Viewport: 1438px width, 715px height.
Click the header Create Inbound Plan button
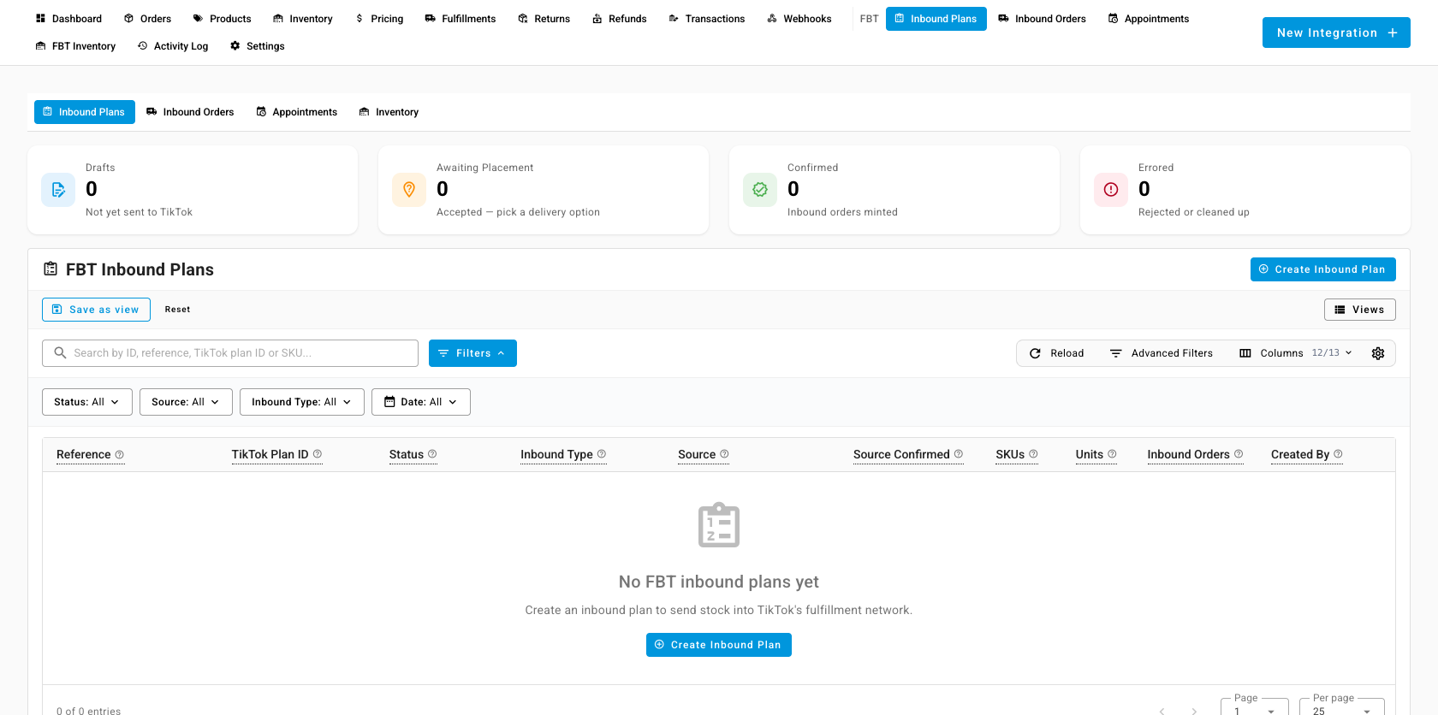click(1323, 269)
